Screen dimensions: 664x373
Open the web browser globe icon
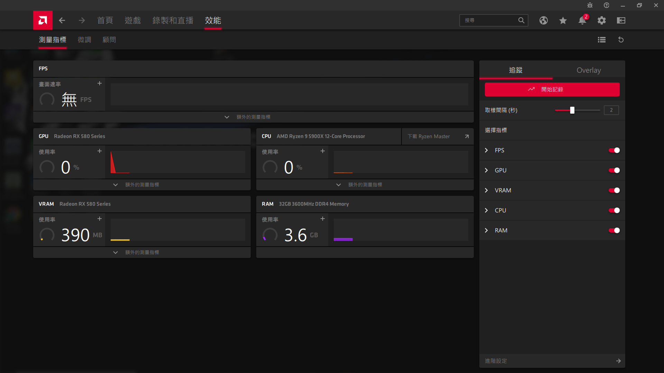tap(544, 20)
